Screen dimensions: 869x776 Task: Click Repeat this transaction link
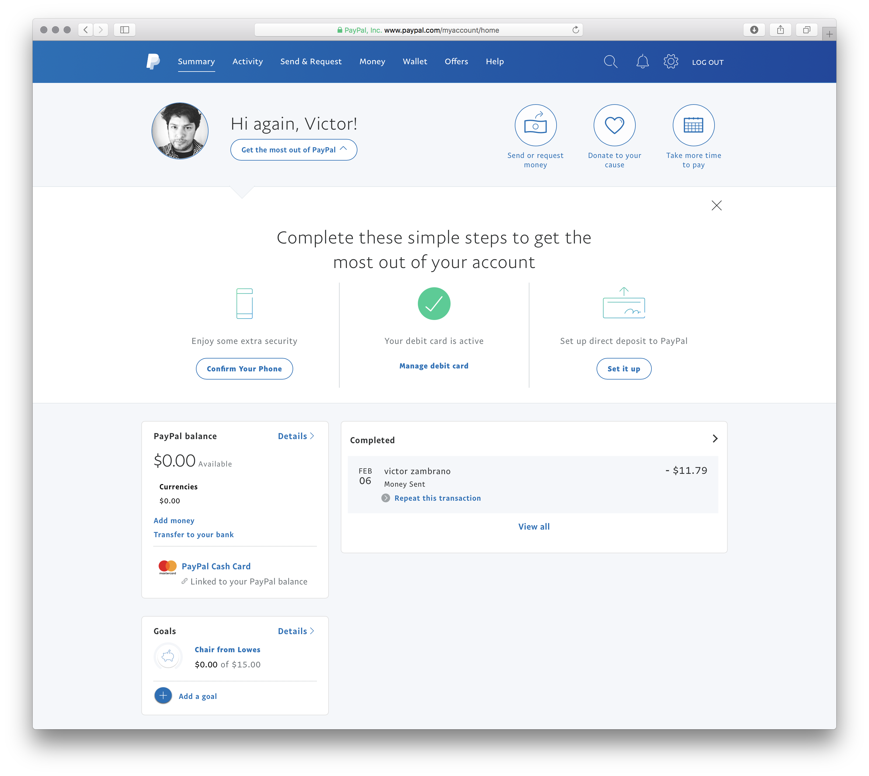point(437,498)
